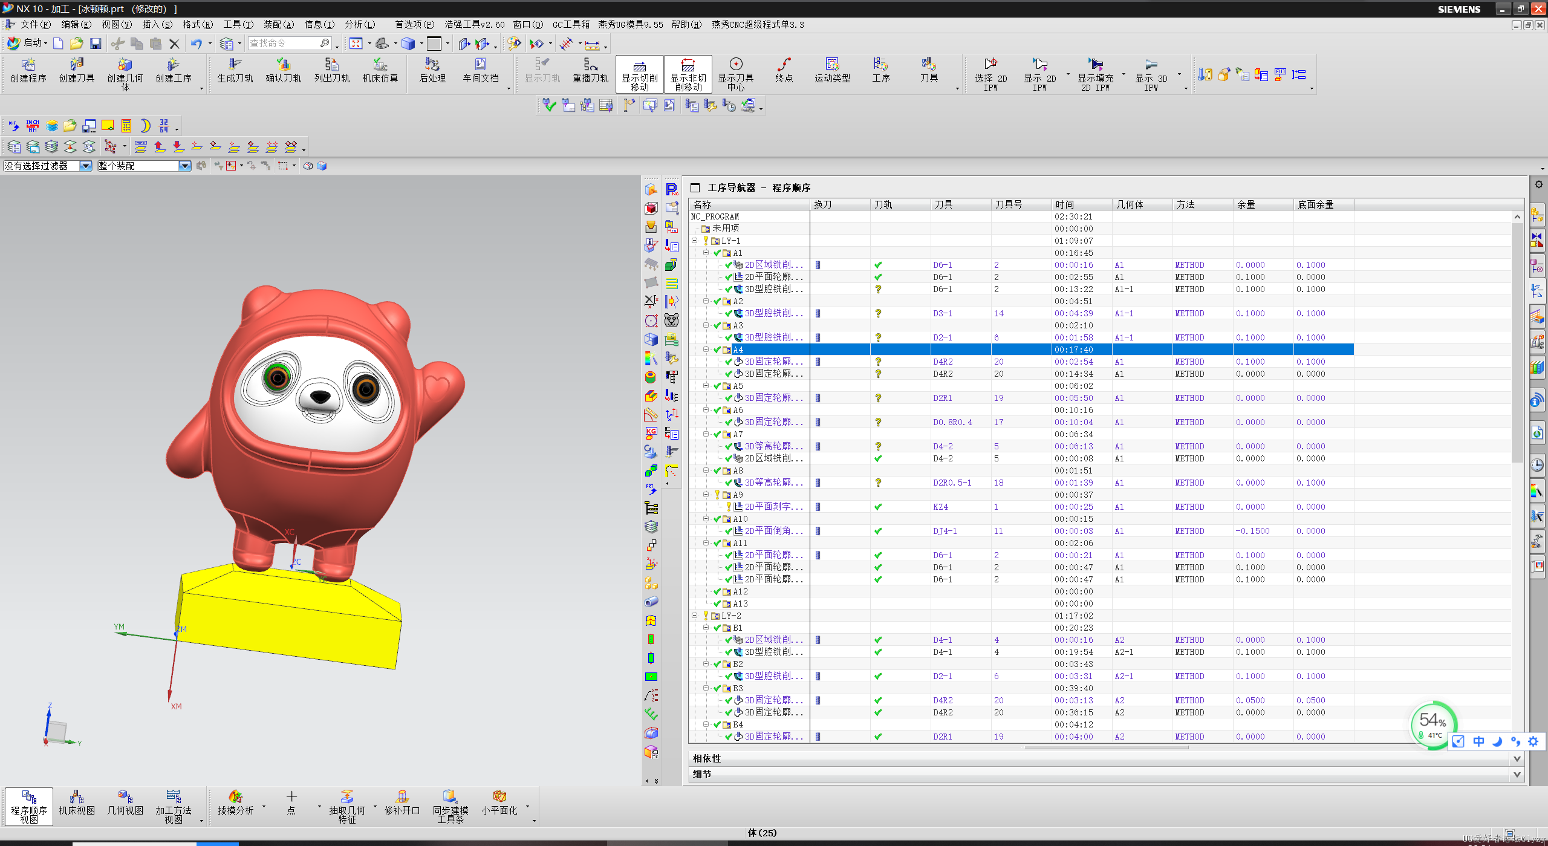Click the 后处理 (Post Process) icon
The height and width of the screenshot is (846, 1548).
432,71
